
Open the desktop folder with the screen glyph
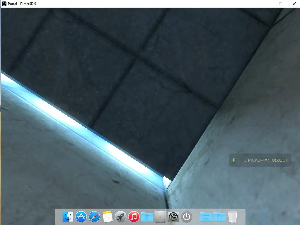click(x=206, y=217)
